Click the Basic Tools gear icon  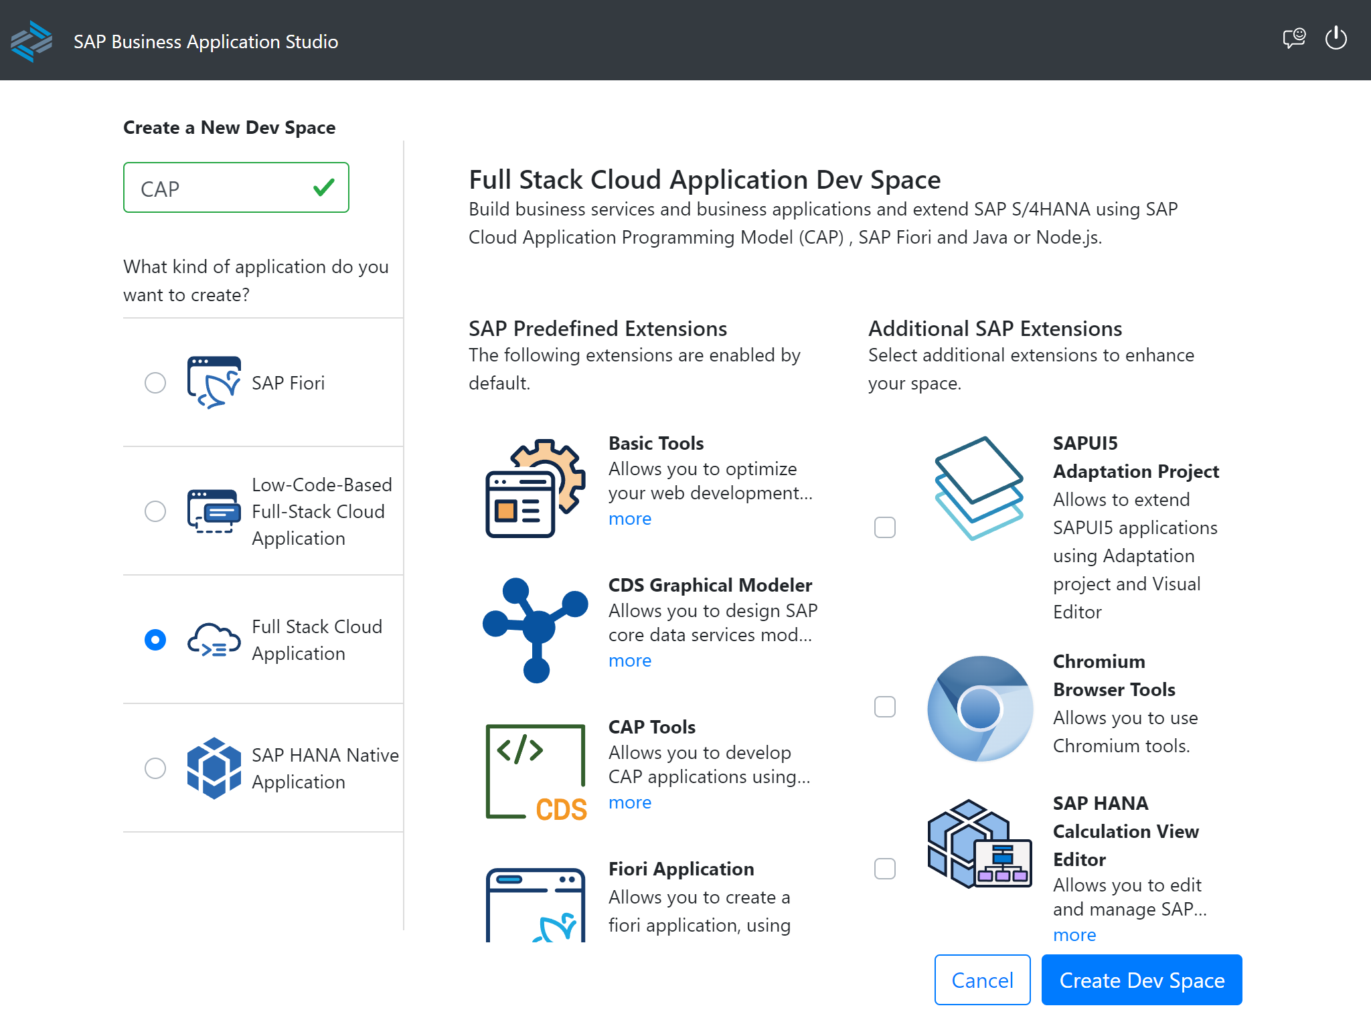[x=536, y=488]
